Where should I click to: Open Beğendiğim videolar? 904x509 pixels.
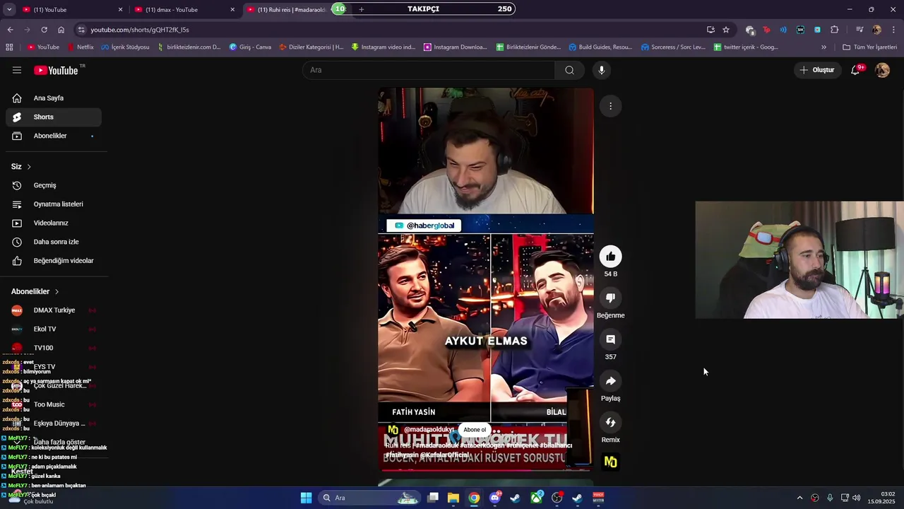click(x=54, y=261)
